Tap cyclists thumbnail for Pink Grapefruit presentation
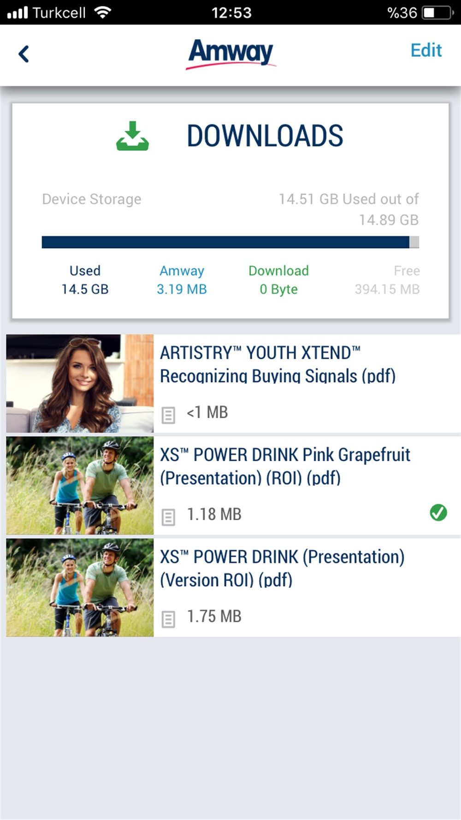 80,486
